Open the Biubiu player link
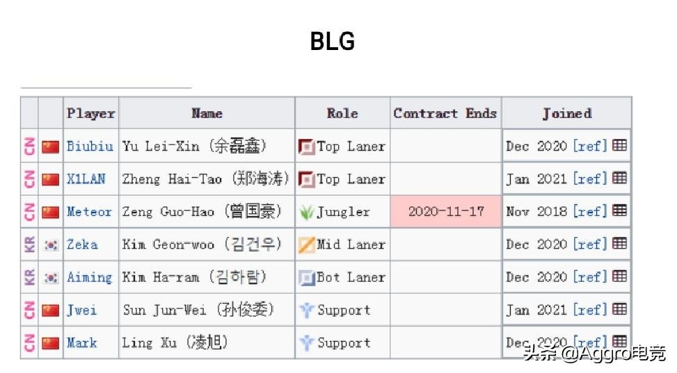 click(x=90, y=146)
